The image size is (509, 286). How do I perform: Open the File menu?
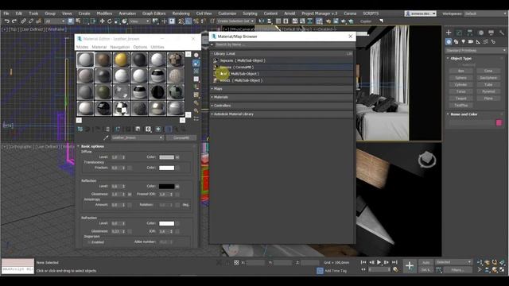pos(6,14)
